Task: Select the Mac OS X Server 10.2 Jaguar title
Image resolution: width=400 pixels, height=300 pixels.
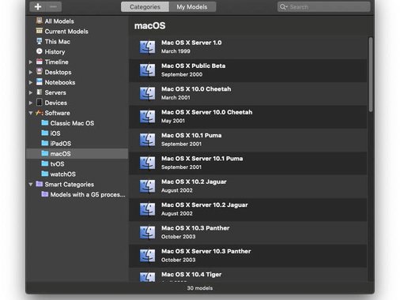Action: point(205,204)
